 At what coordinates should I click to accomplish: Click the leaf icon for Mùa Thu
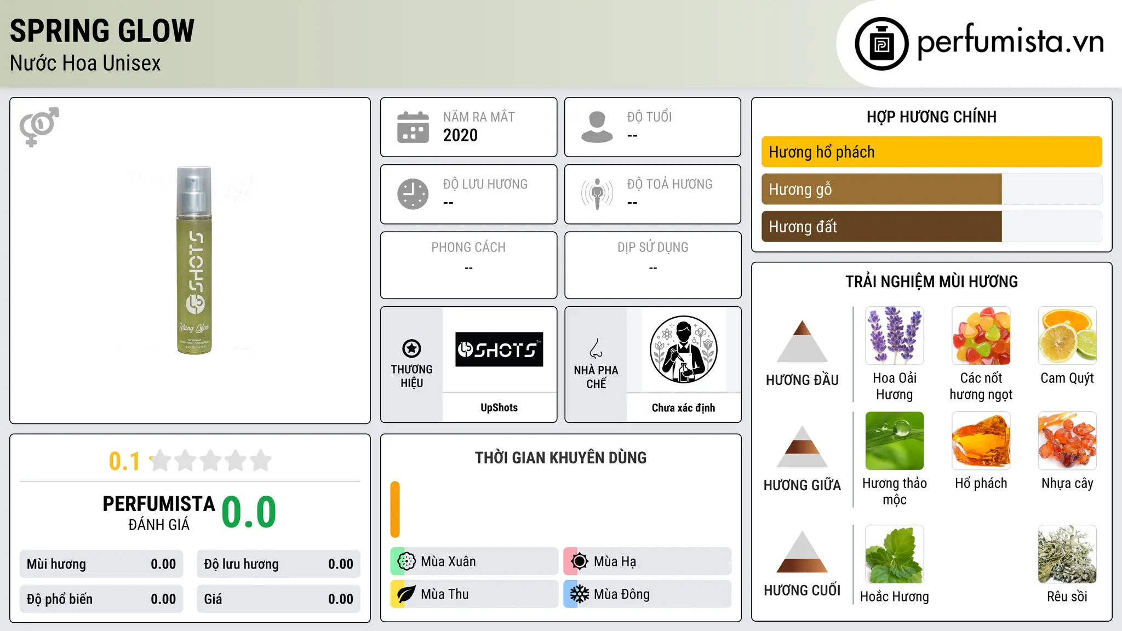407,594
